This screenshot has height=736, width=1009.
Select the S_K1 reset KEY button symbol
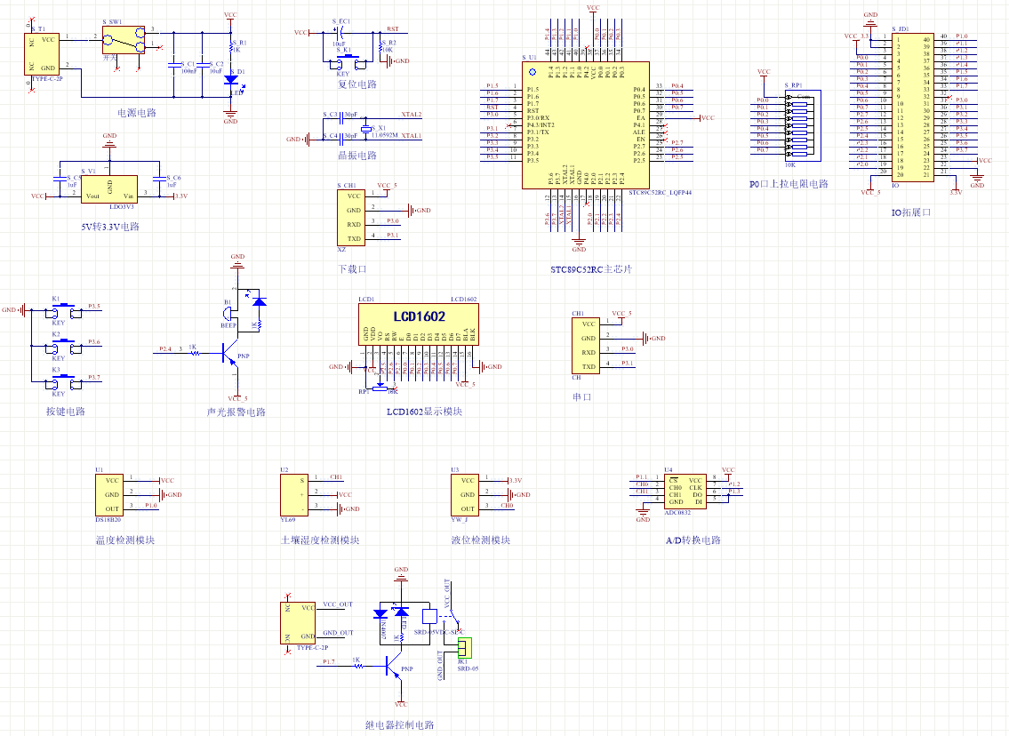point(348,62)
